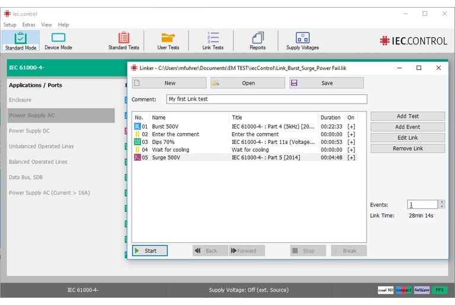Image resolution: width=455 pixels, height=305 pixels.
Task: Maximize the Linker window
Action: [419, 68]
